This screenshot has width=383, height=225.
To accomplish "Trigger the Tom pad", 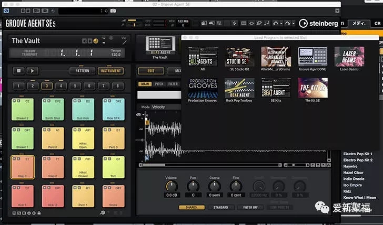I will (x=113, y=167).
